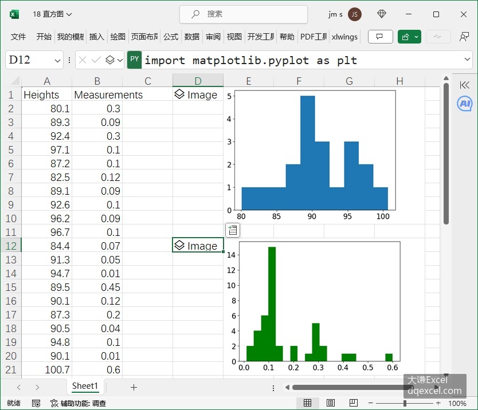This screenshot has height=410, width=478.
Task: Collapse the side pane with arrow icon
Action: [x=464, y=85]
